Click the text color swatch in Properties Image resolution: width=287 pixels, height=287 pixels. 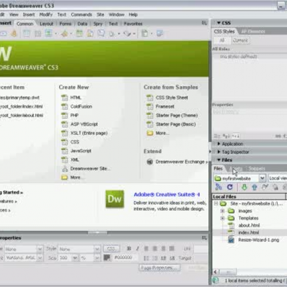pyautogui.click(x=107, y=258)
